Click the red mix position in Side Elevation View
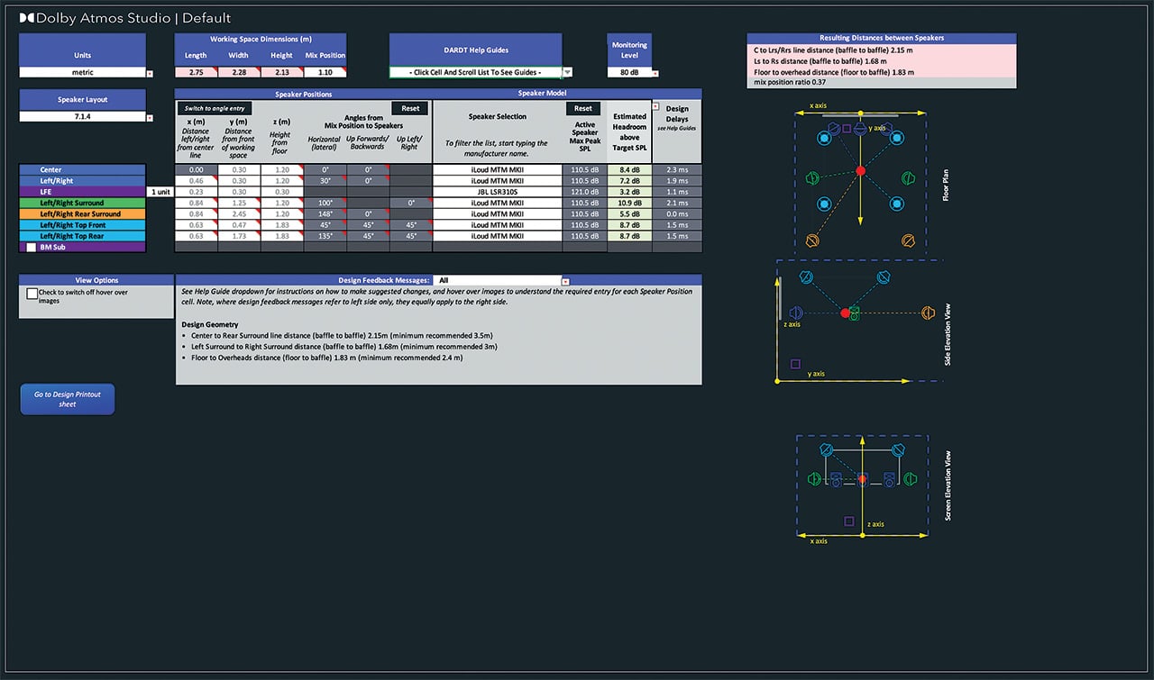Viewport: 1154px width, 680px height. [845, 313]
